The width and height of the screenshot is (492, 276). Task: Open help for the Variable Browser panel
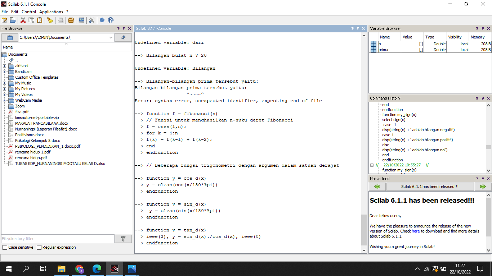click(x=477, y=28)
